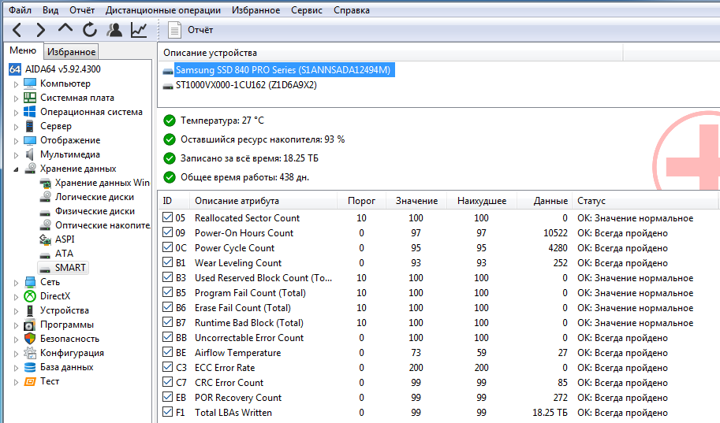Click the Отчёт toolbar button label
This screenshot has width=720, height=423.
coord(200,30)
